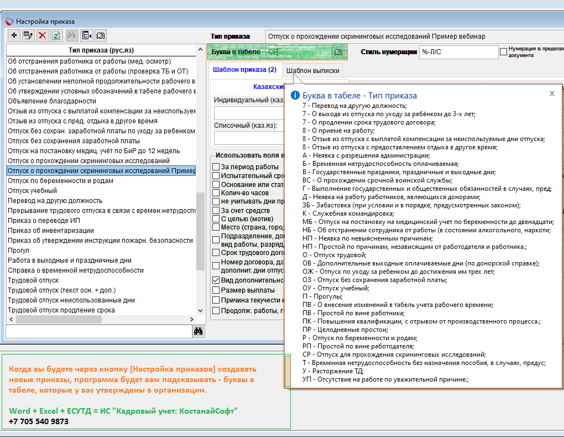Click the search text box under the list

99,331
